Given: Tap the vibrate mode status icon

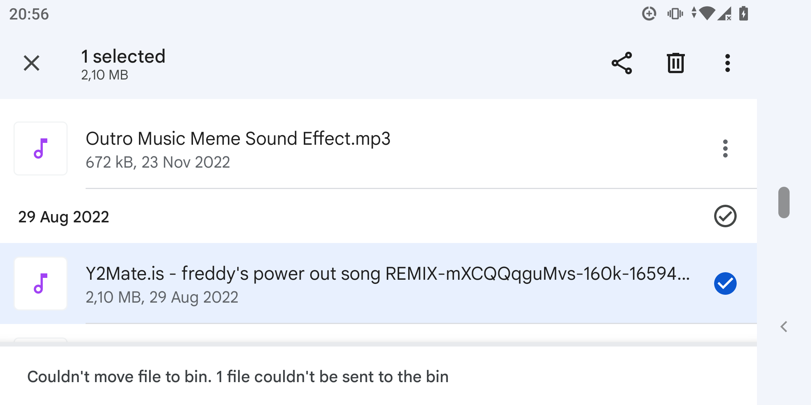Looking at the screenshot, I should (675, 14).
